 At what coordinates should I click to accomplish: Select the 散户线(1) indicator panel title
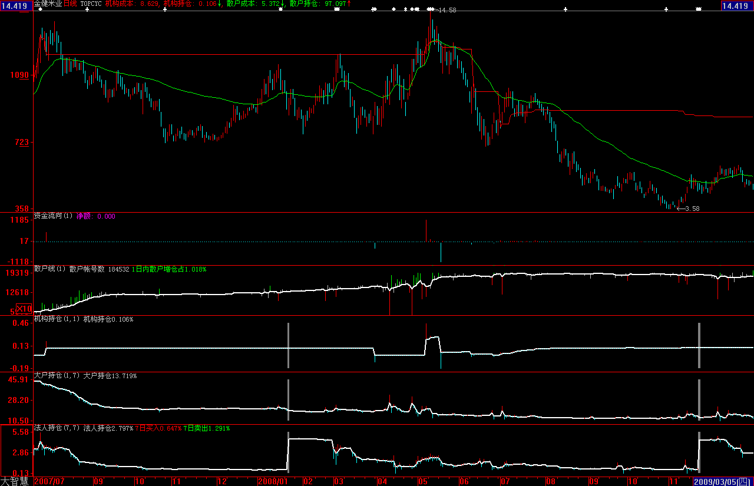pos(50,269)
